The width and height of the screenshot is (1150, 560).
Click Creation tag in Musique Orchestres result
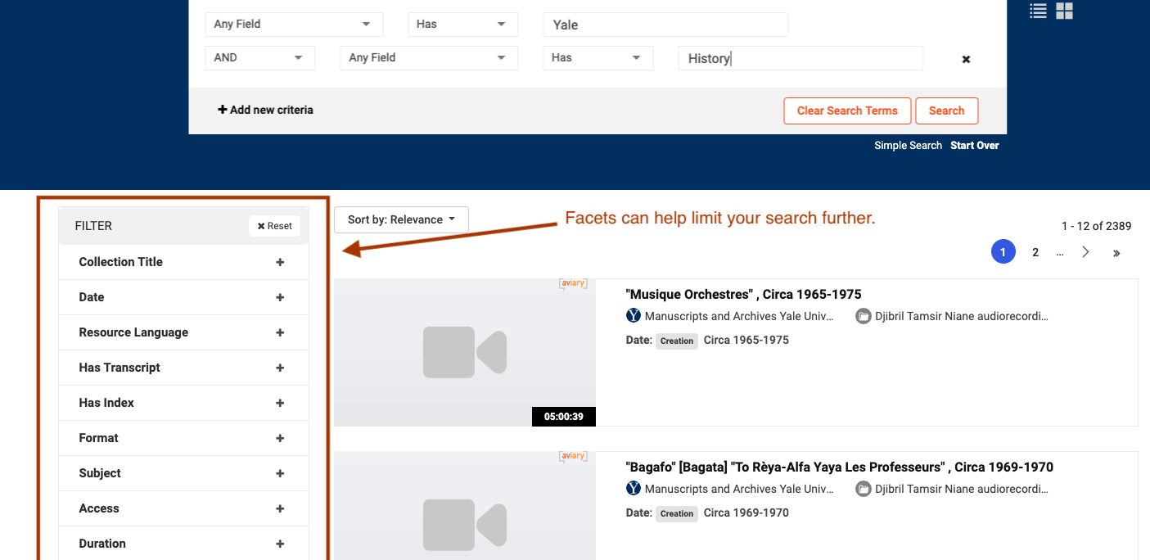click(x=677, y=341)
